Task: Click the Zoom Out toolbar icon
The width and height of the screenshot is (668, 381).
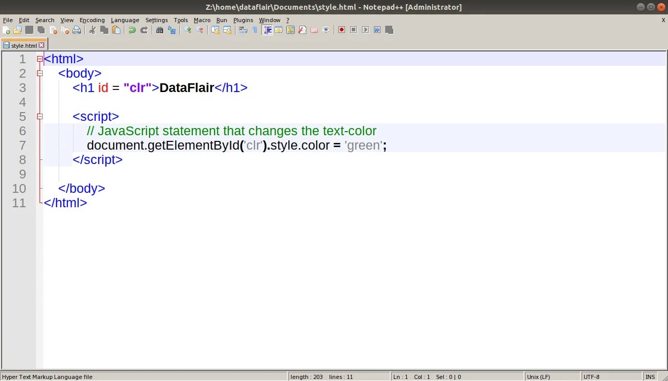Action: pos(200,30)
